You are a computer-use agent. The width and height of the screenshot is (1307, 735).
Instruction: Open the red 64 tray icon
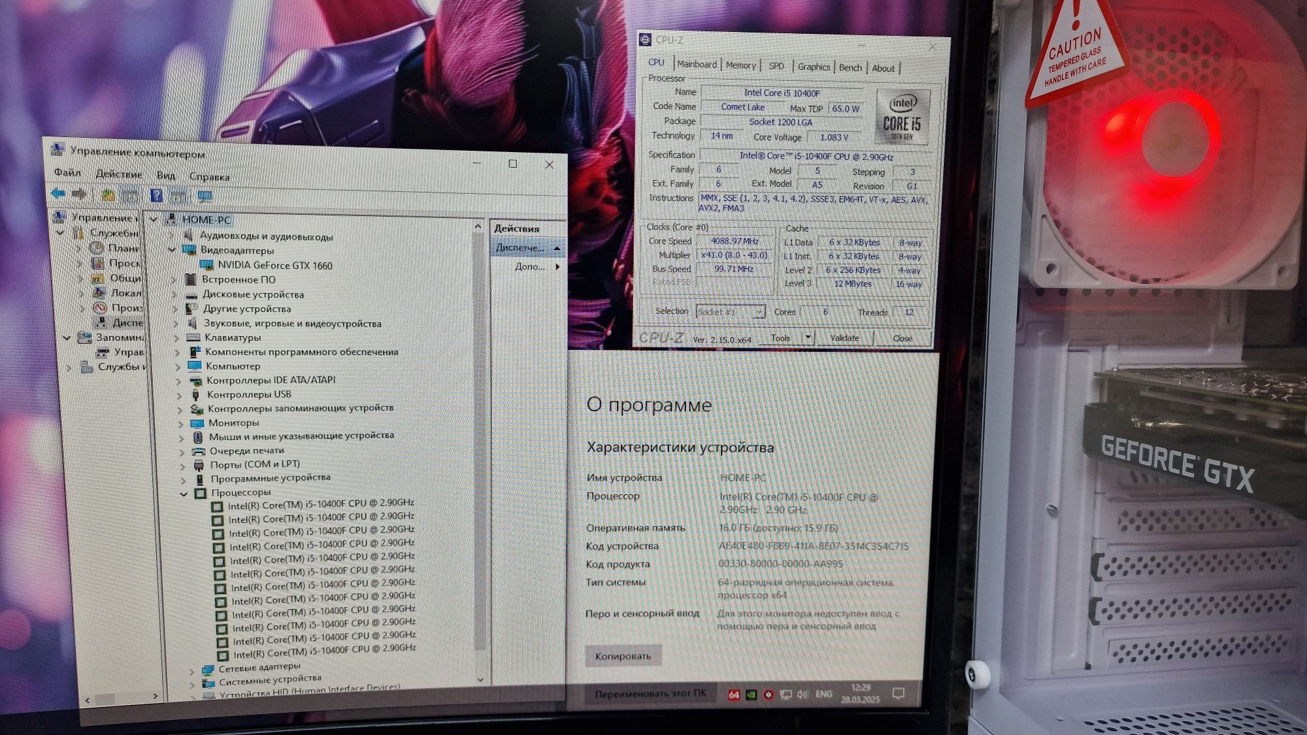(x=734, y=695)
